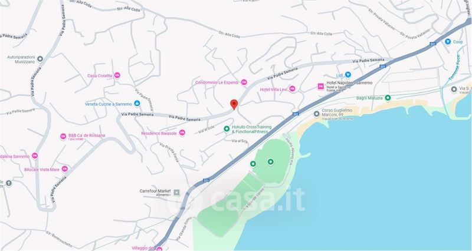Click the Carrefour Market label text

pos(155,191)
